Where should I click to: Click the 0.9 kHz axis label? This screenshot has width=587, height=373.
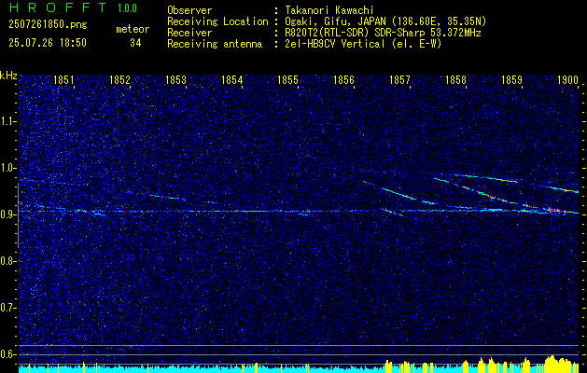tap(7, 214)
